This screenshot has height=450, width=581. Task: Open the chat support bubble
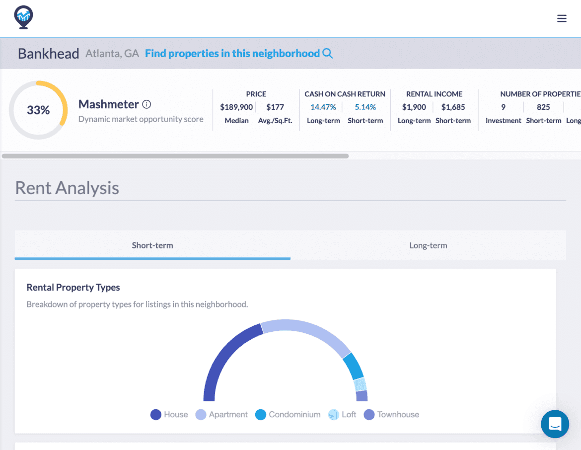555,424
